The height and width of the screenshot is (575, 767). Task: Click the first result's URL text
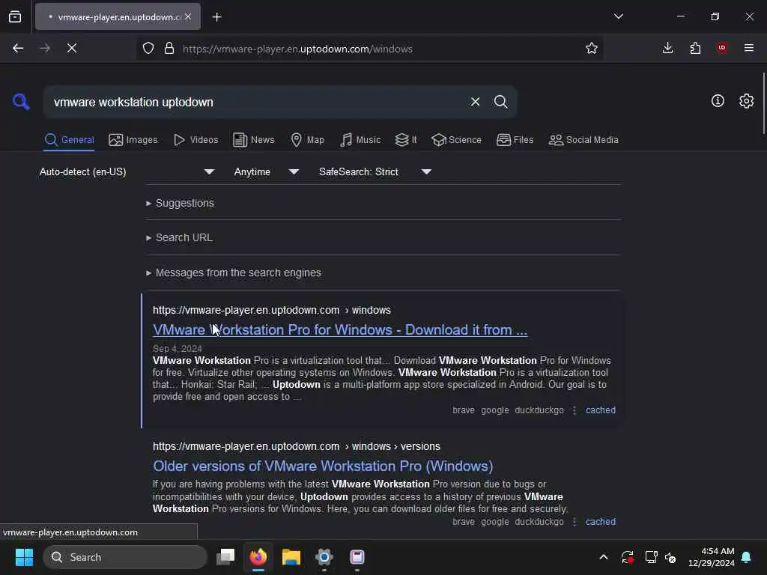[x=271, y=311]
